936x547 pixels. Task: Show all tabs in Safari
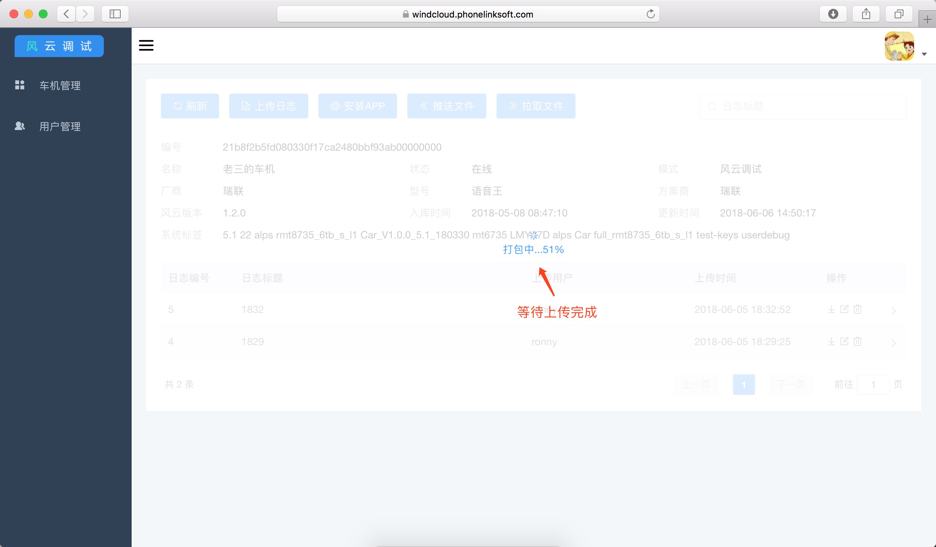(899, 14)
